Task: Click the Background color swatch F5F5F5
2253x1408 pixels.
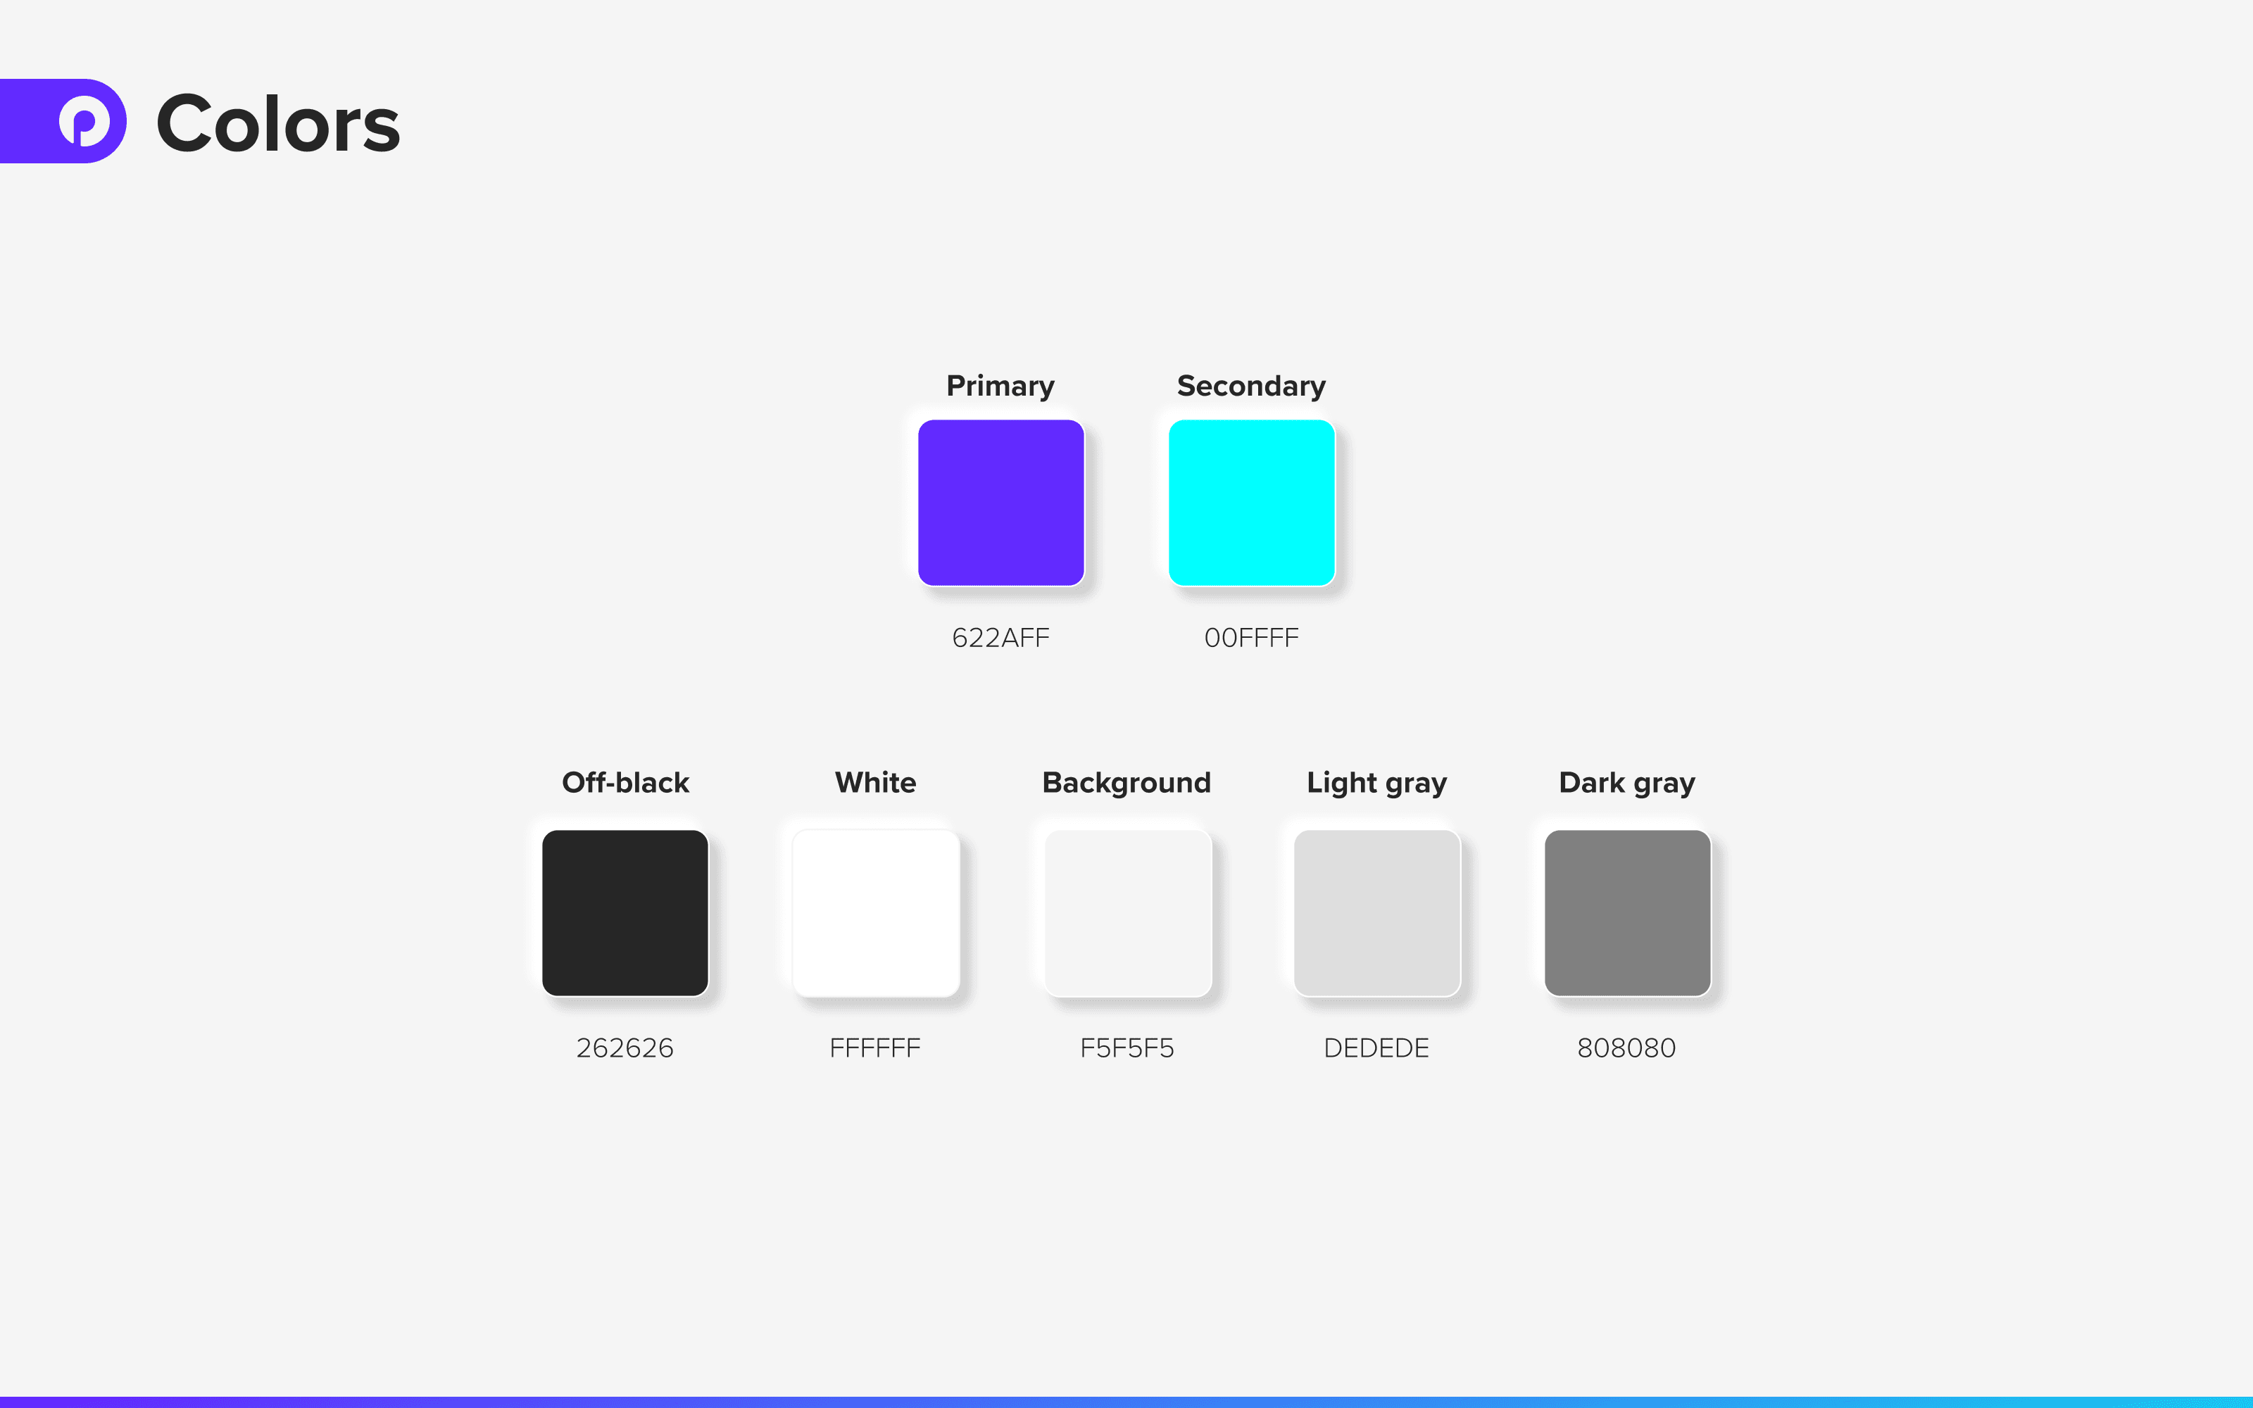Action: [1126, 912]
